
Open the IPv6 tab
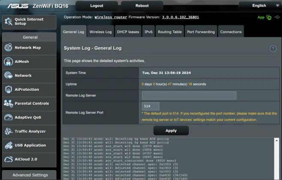pos(148,32)
